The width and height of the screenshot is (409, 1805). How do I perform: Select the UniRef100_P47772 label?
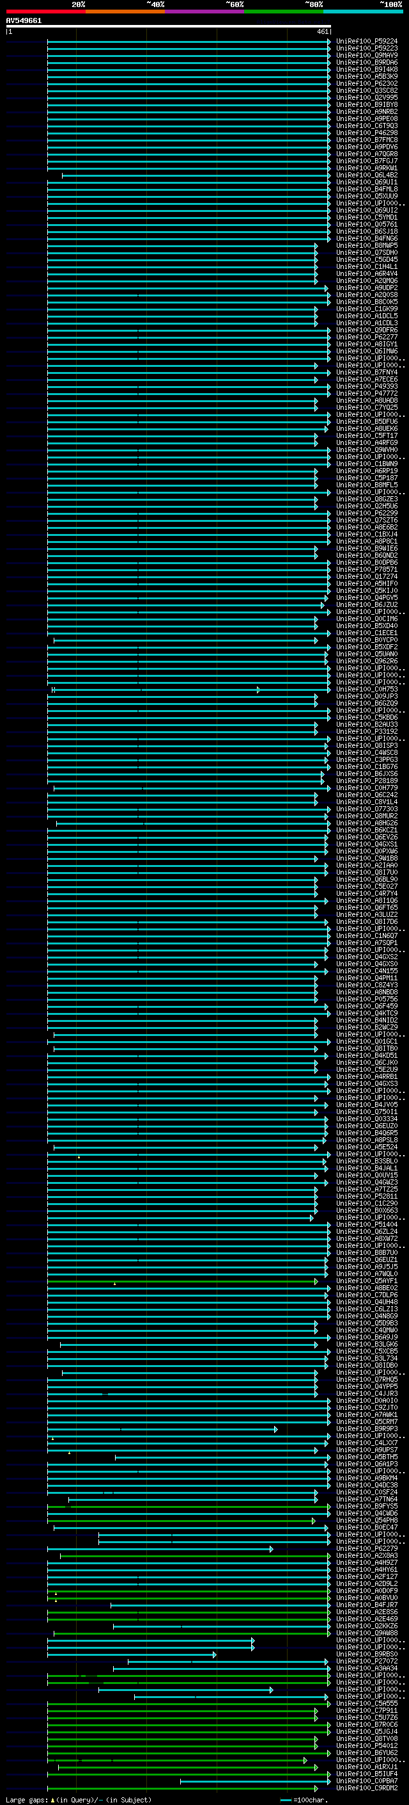pos(367,394)
